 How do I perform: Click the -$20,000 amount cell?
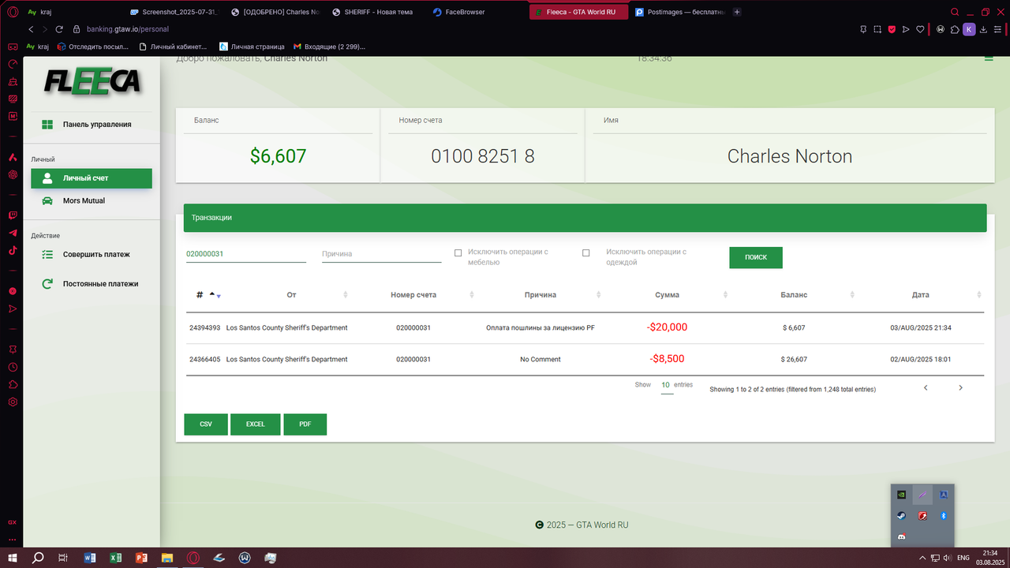click(668, 327)
